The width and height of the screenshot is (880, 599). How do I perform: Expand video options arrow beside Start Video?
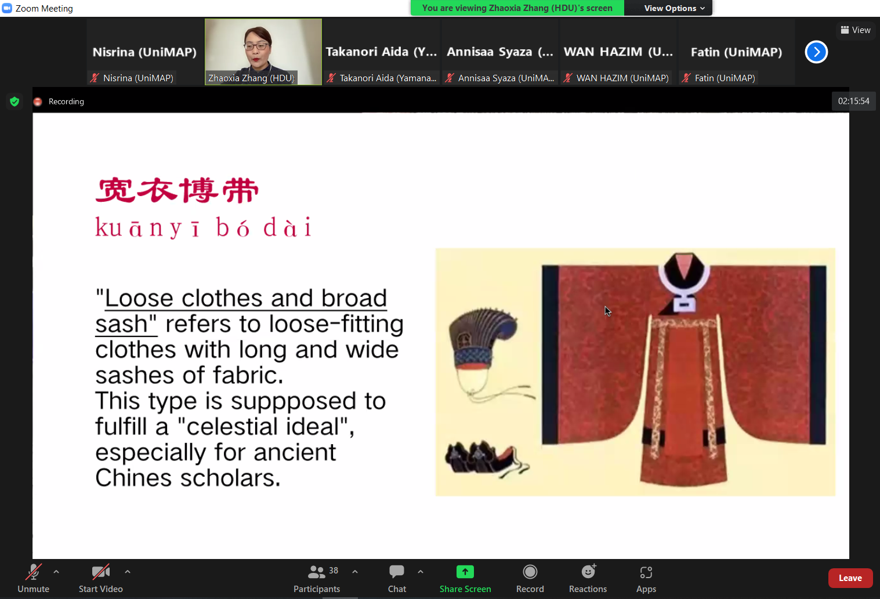pos(128,572)
